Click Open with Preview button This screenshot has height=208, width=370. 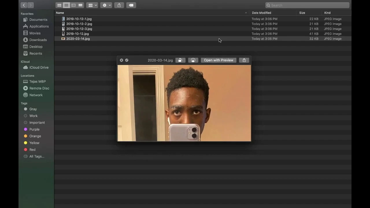point(219,60)
